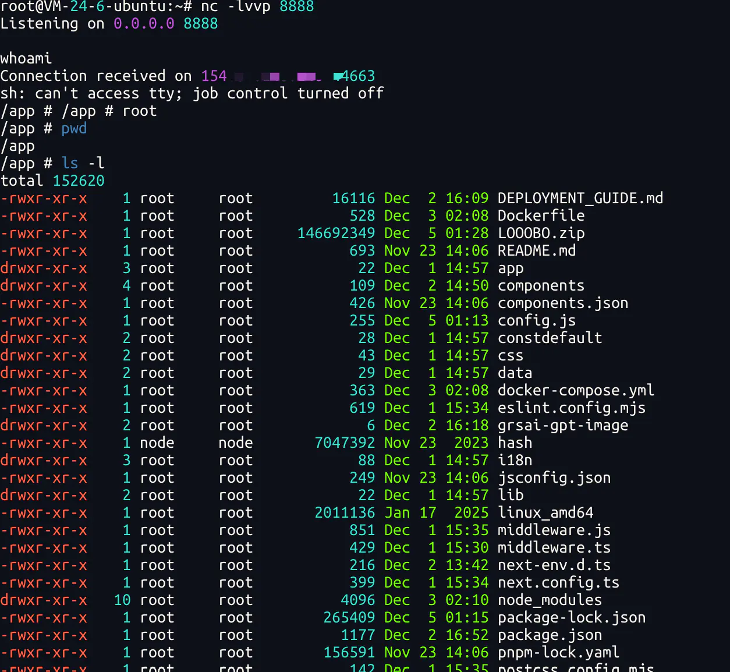Click the 'Listening on 0.0.0.0 8888' line
This screenshot has height=672, width=730.
coord(109,24)
